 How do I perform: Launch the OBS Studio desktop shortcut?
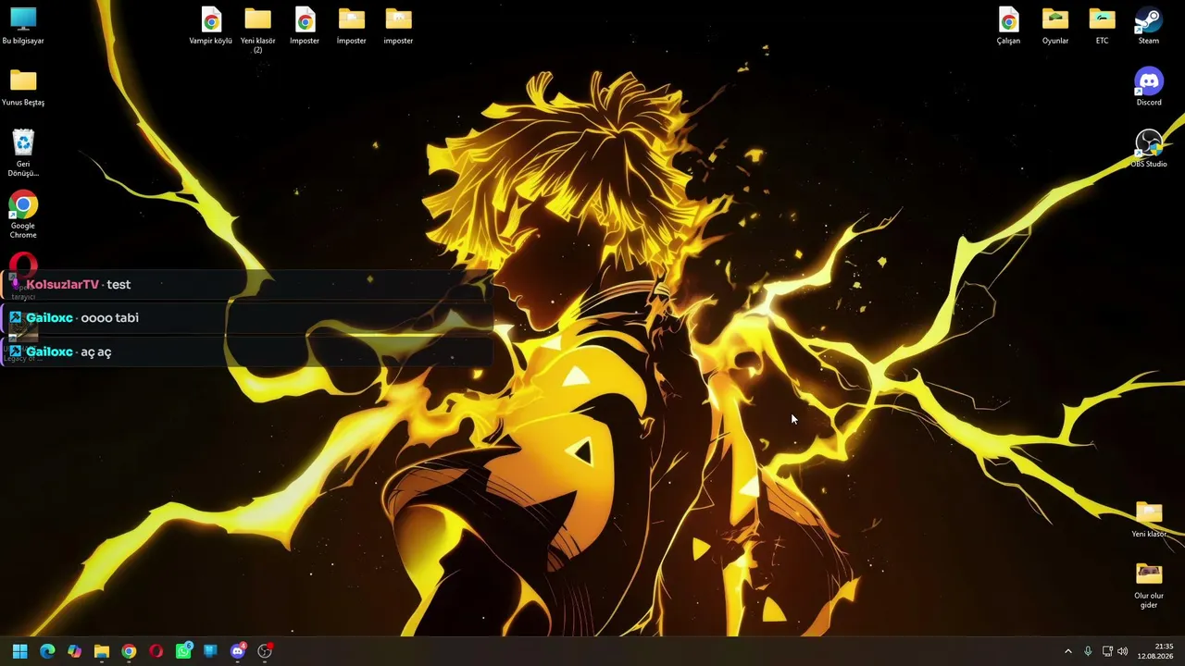point(1149,149)
